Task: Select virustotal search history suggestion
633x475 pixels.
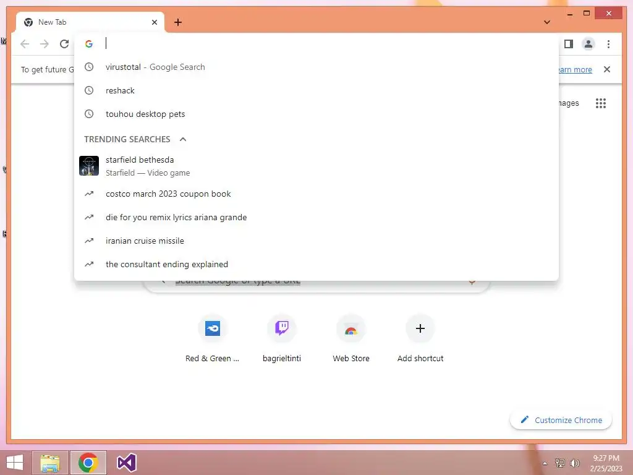Action: tap(316, 67)
